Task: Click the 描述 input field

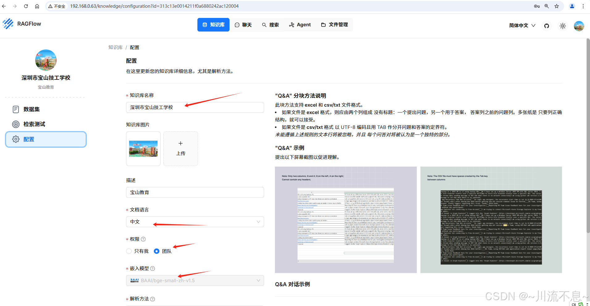Action: (x=195, y=193)
